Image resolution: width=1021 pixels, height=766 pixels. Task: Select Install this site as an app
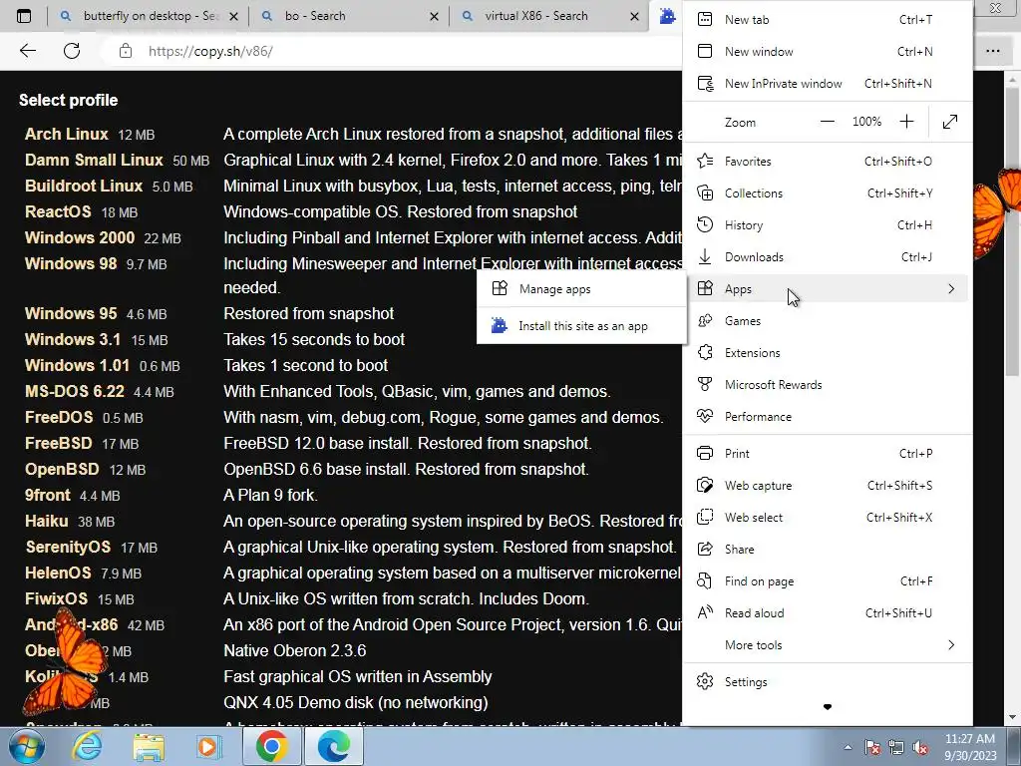581,326
